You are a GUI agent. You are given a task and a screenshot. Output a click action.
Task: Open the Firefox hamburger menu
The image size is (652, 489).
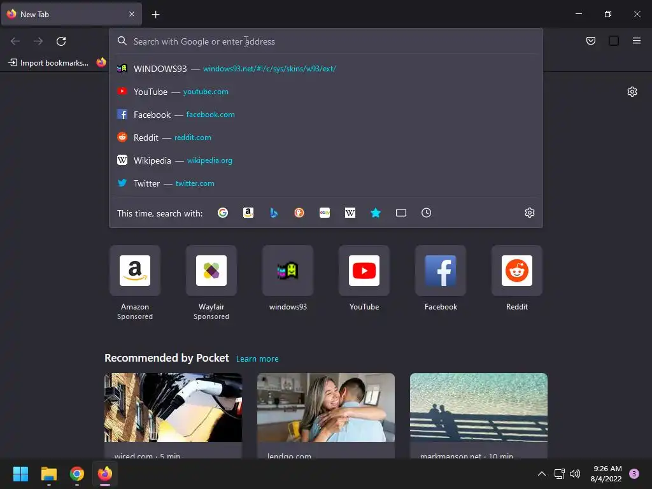point(636,41)
